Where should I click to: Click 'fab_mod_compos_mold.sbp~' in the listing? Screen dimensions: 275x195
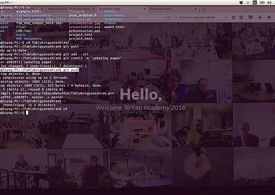(40, 23)
